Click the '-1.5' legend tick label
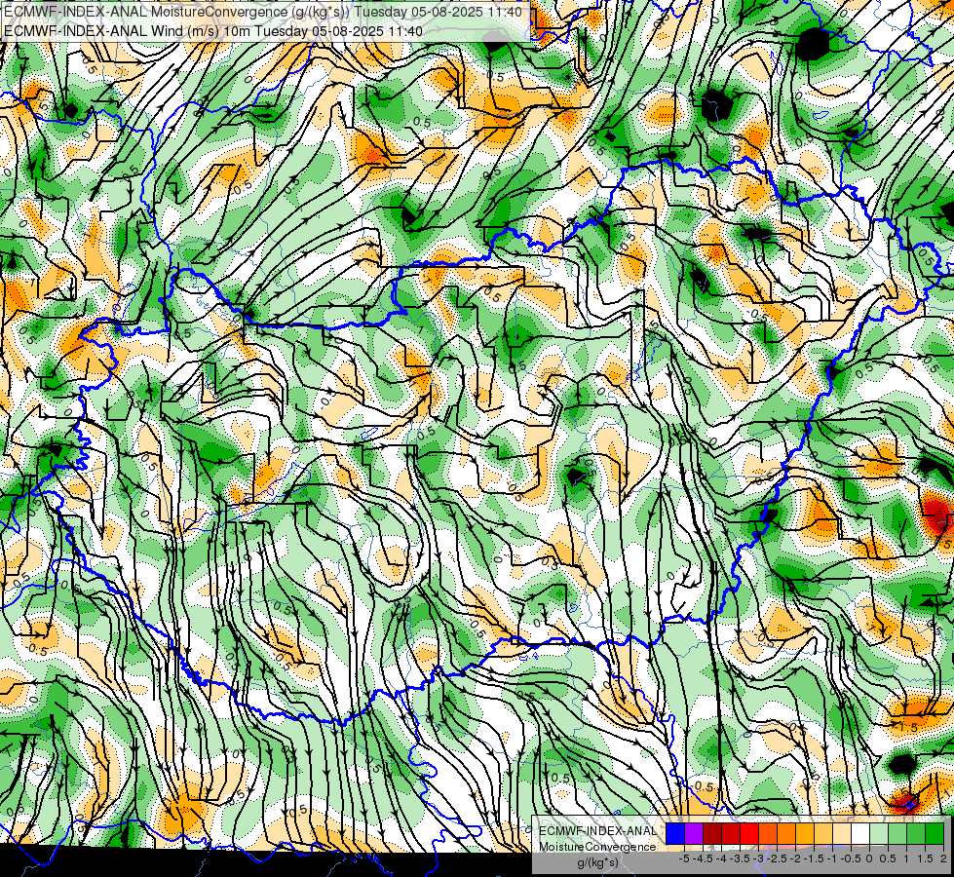Screen dimensions: 954x877 814,858
